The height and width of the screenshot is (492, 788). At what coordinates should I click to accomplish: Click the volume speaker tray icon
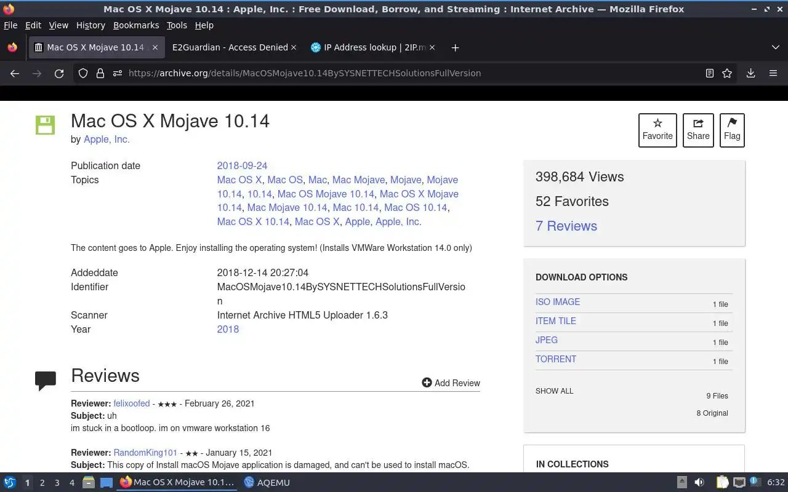pos(699,483)
